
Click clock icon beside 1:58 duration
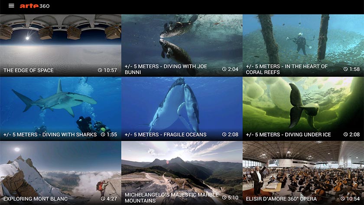pos(346,69)
